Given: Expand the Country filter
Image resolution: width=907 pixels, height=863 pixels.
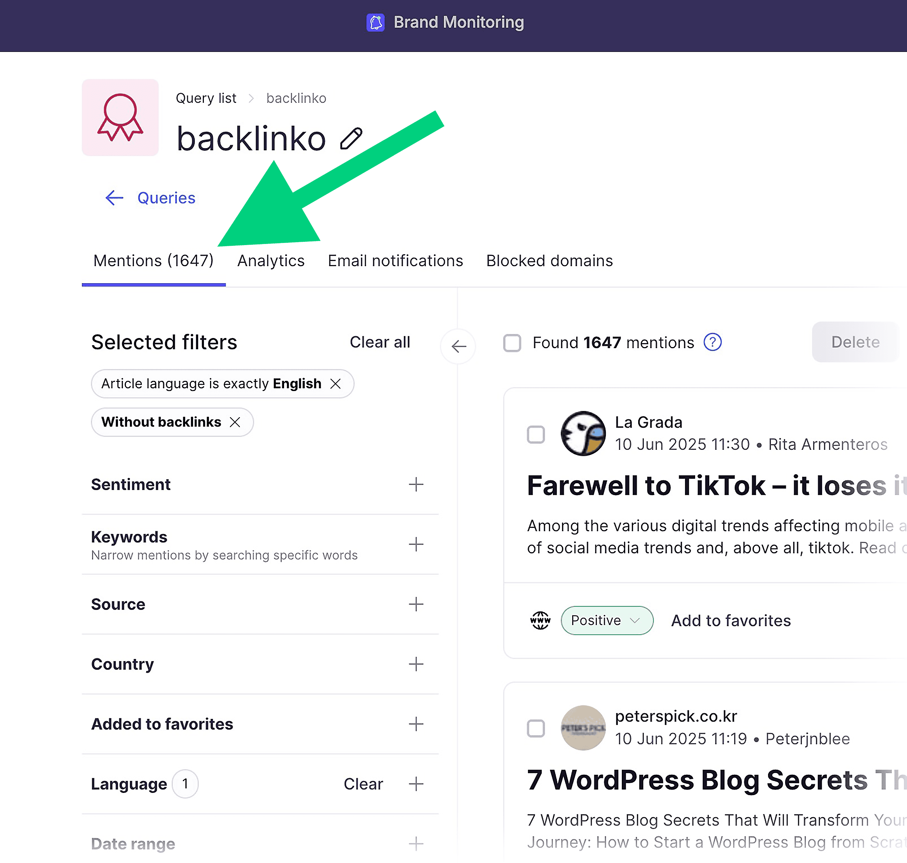Looking at the screenshot, I should [x=416, y=664].
